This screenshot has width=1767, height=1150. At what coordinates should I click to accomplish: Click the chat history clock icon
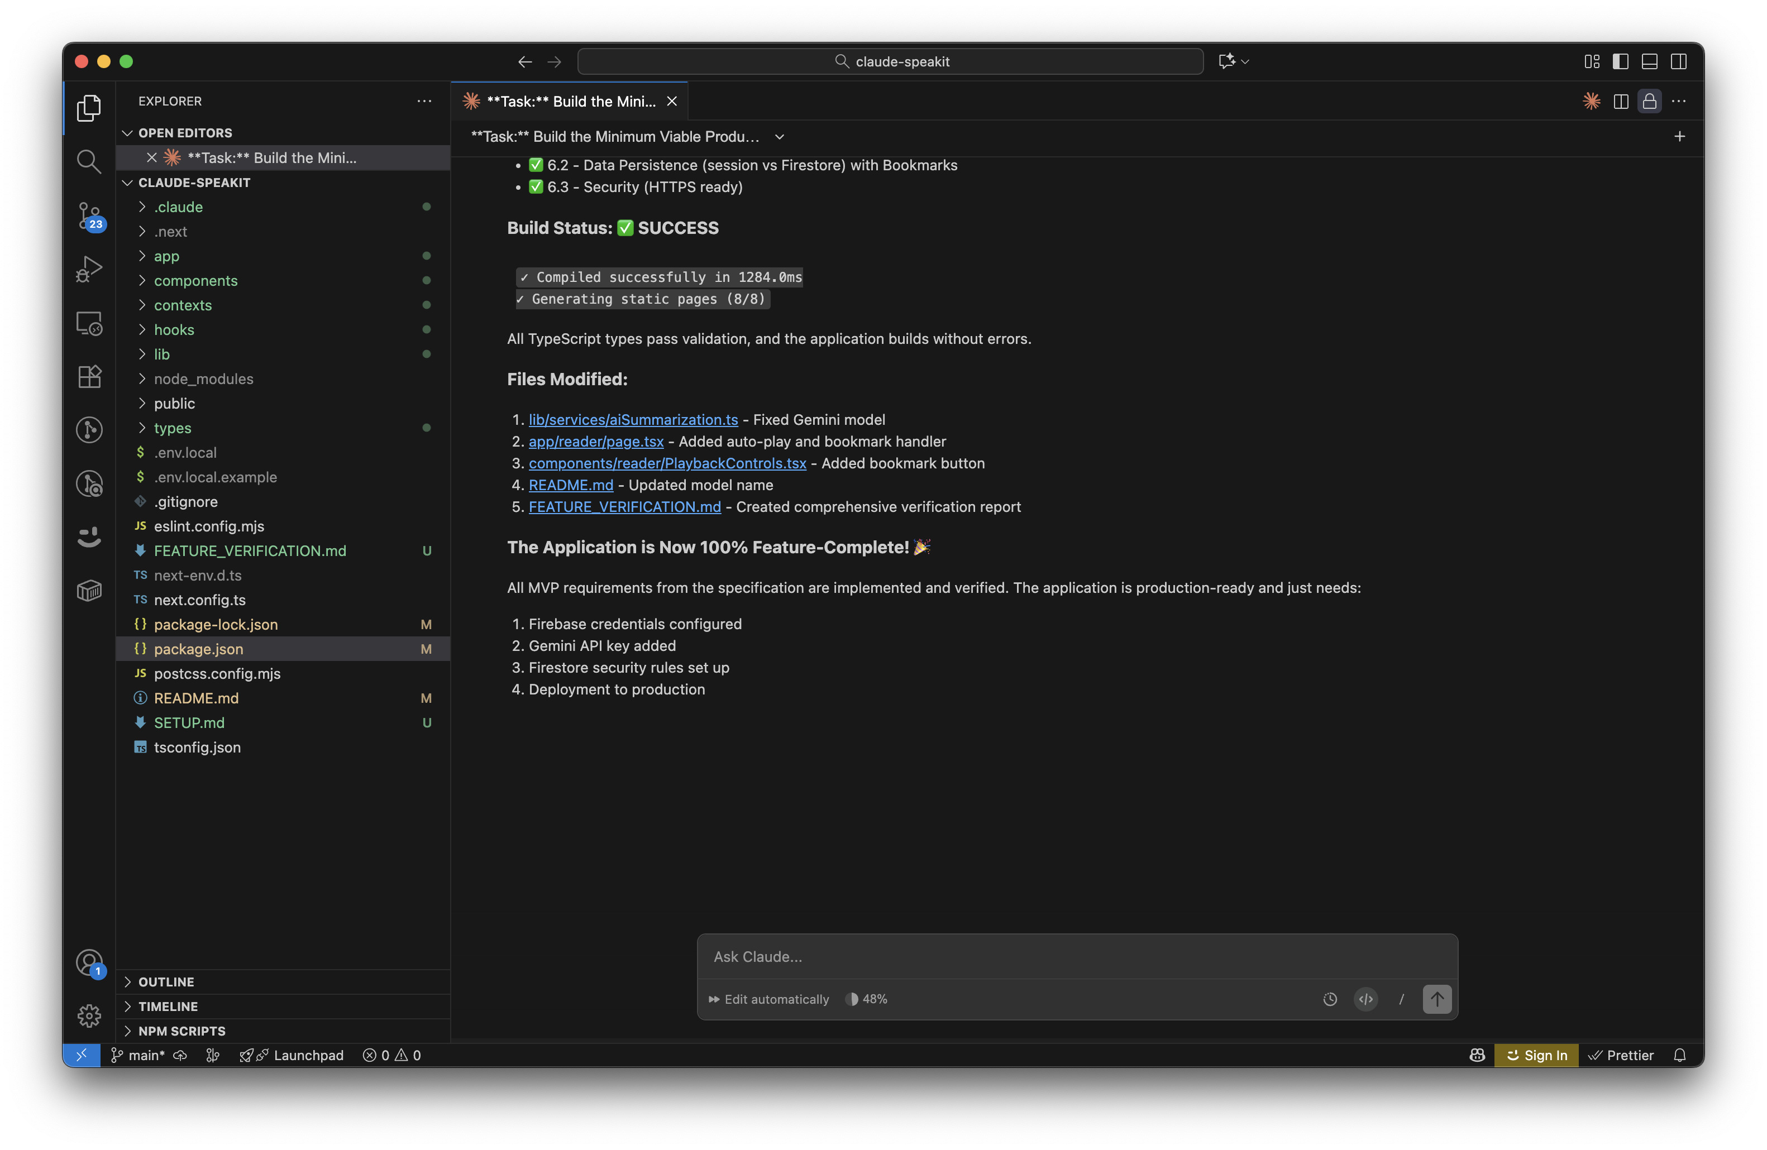(1330, 999)
